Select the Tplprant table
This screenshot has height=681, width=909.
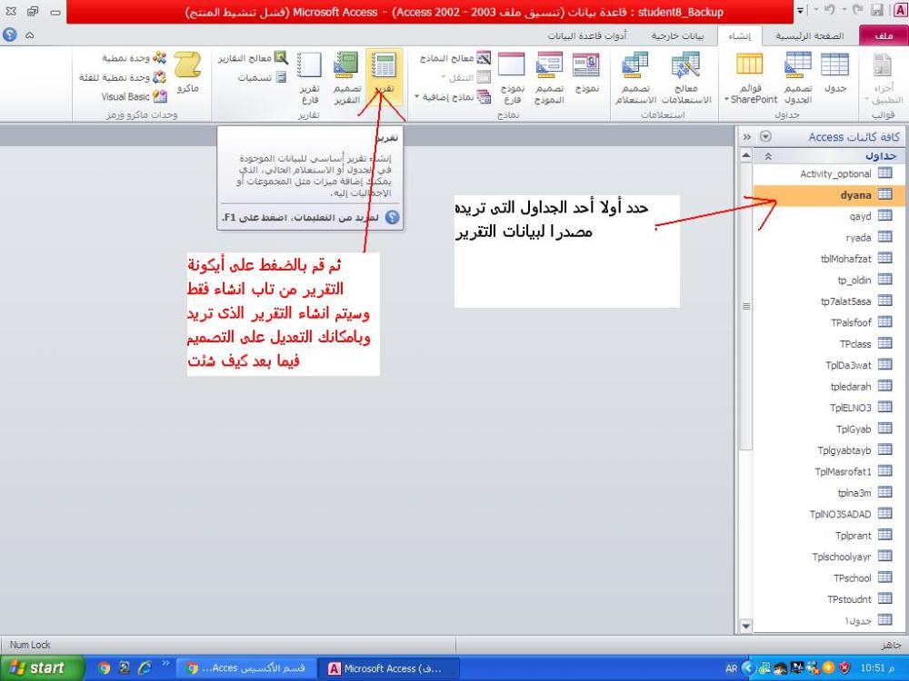[x=829, y=536]
